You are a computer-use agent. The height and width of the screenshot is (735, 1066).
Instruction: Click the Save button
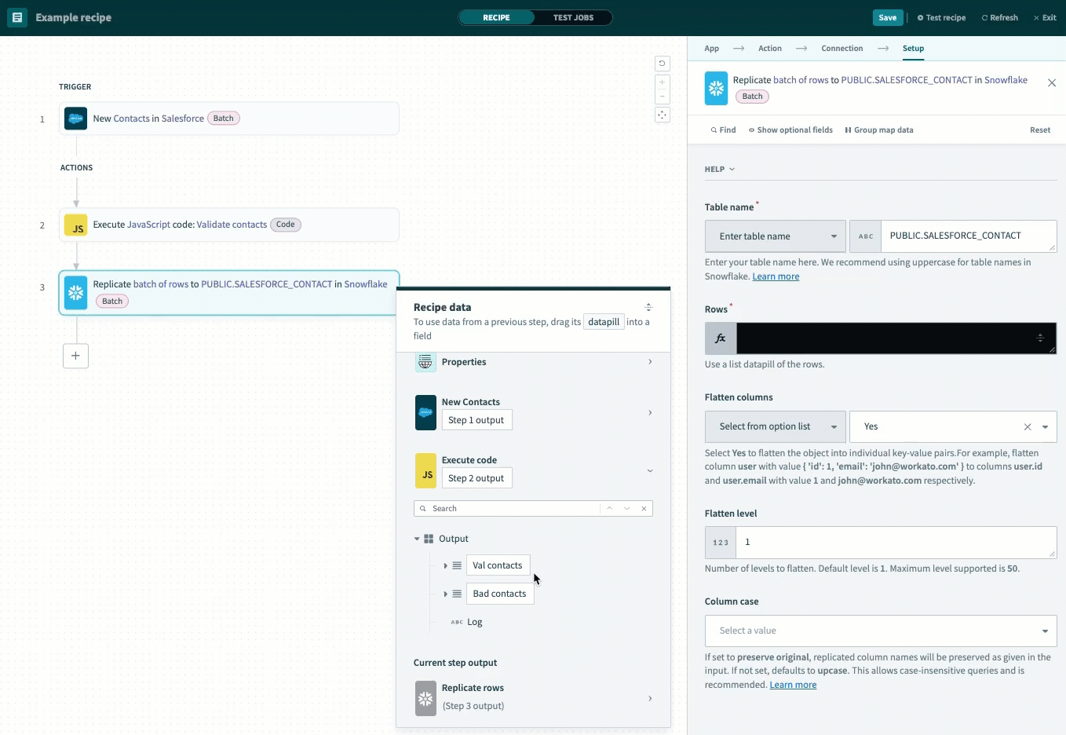click(x=887, y=17)
